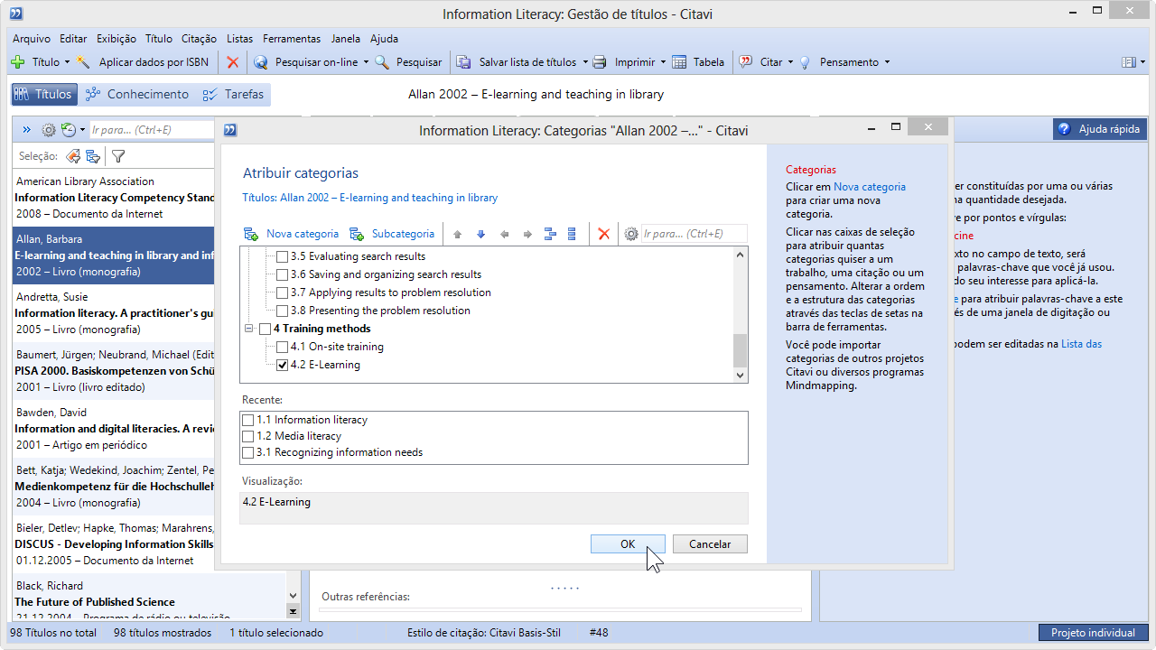Collapse the 4 Training methods tree node
The height and width of the screenshot is (650, 1156).
(248, 329)
